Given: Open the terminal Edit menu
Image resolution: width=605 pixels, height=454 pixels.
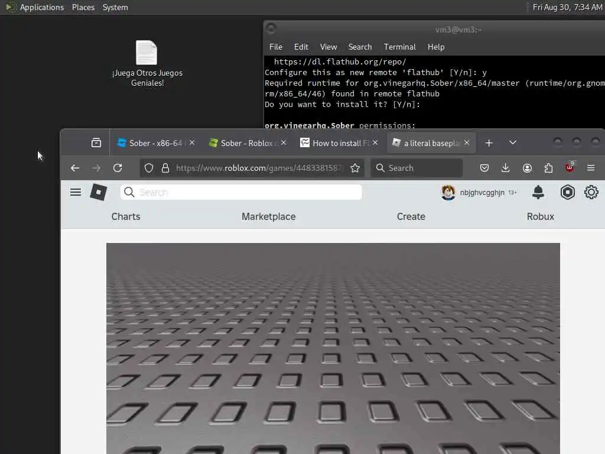Looking at the screenshot, I should click(301, 47).
